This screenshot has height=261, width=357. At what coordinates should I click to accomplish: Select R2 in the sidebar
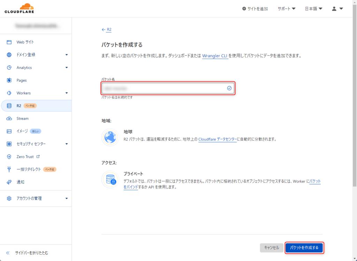(x=36, y=106)
